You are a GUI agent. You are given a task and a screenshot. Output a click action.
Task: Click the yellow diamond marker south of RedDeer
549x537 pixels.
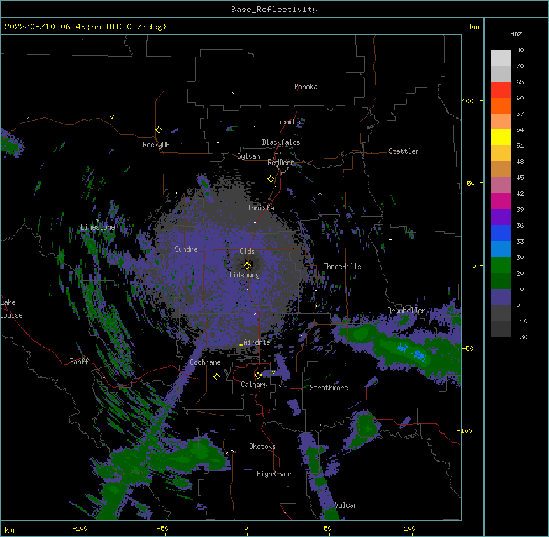(271, 179)
